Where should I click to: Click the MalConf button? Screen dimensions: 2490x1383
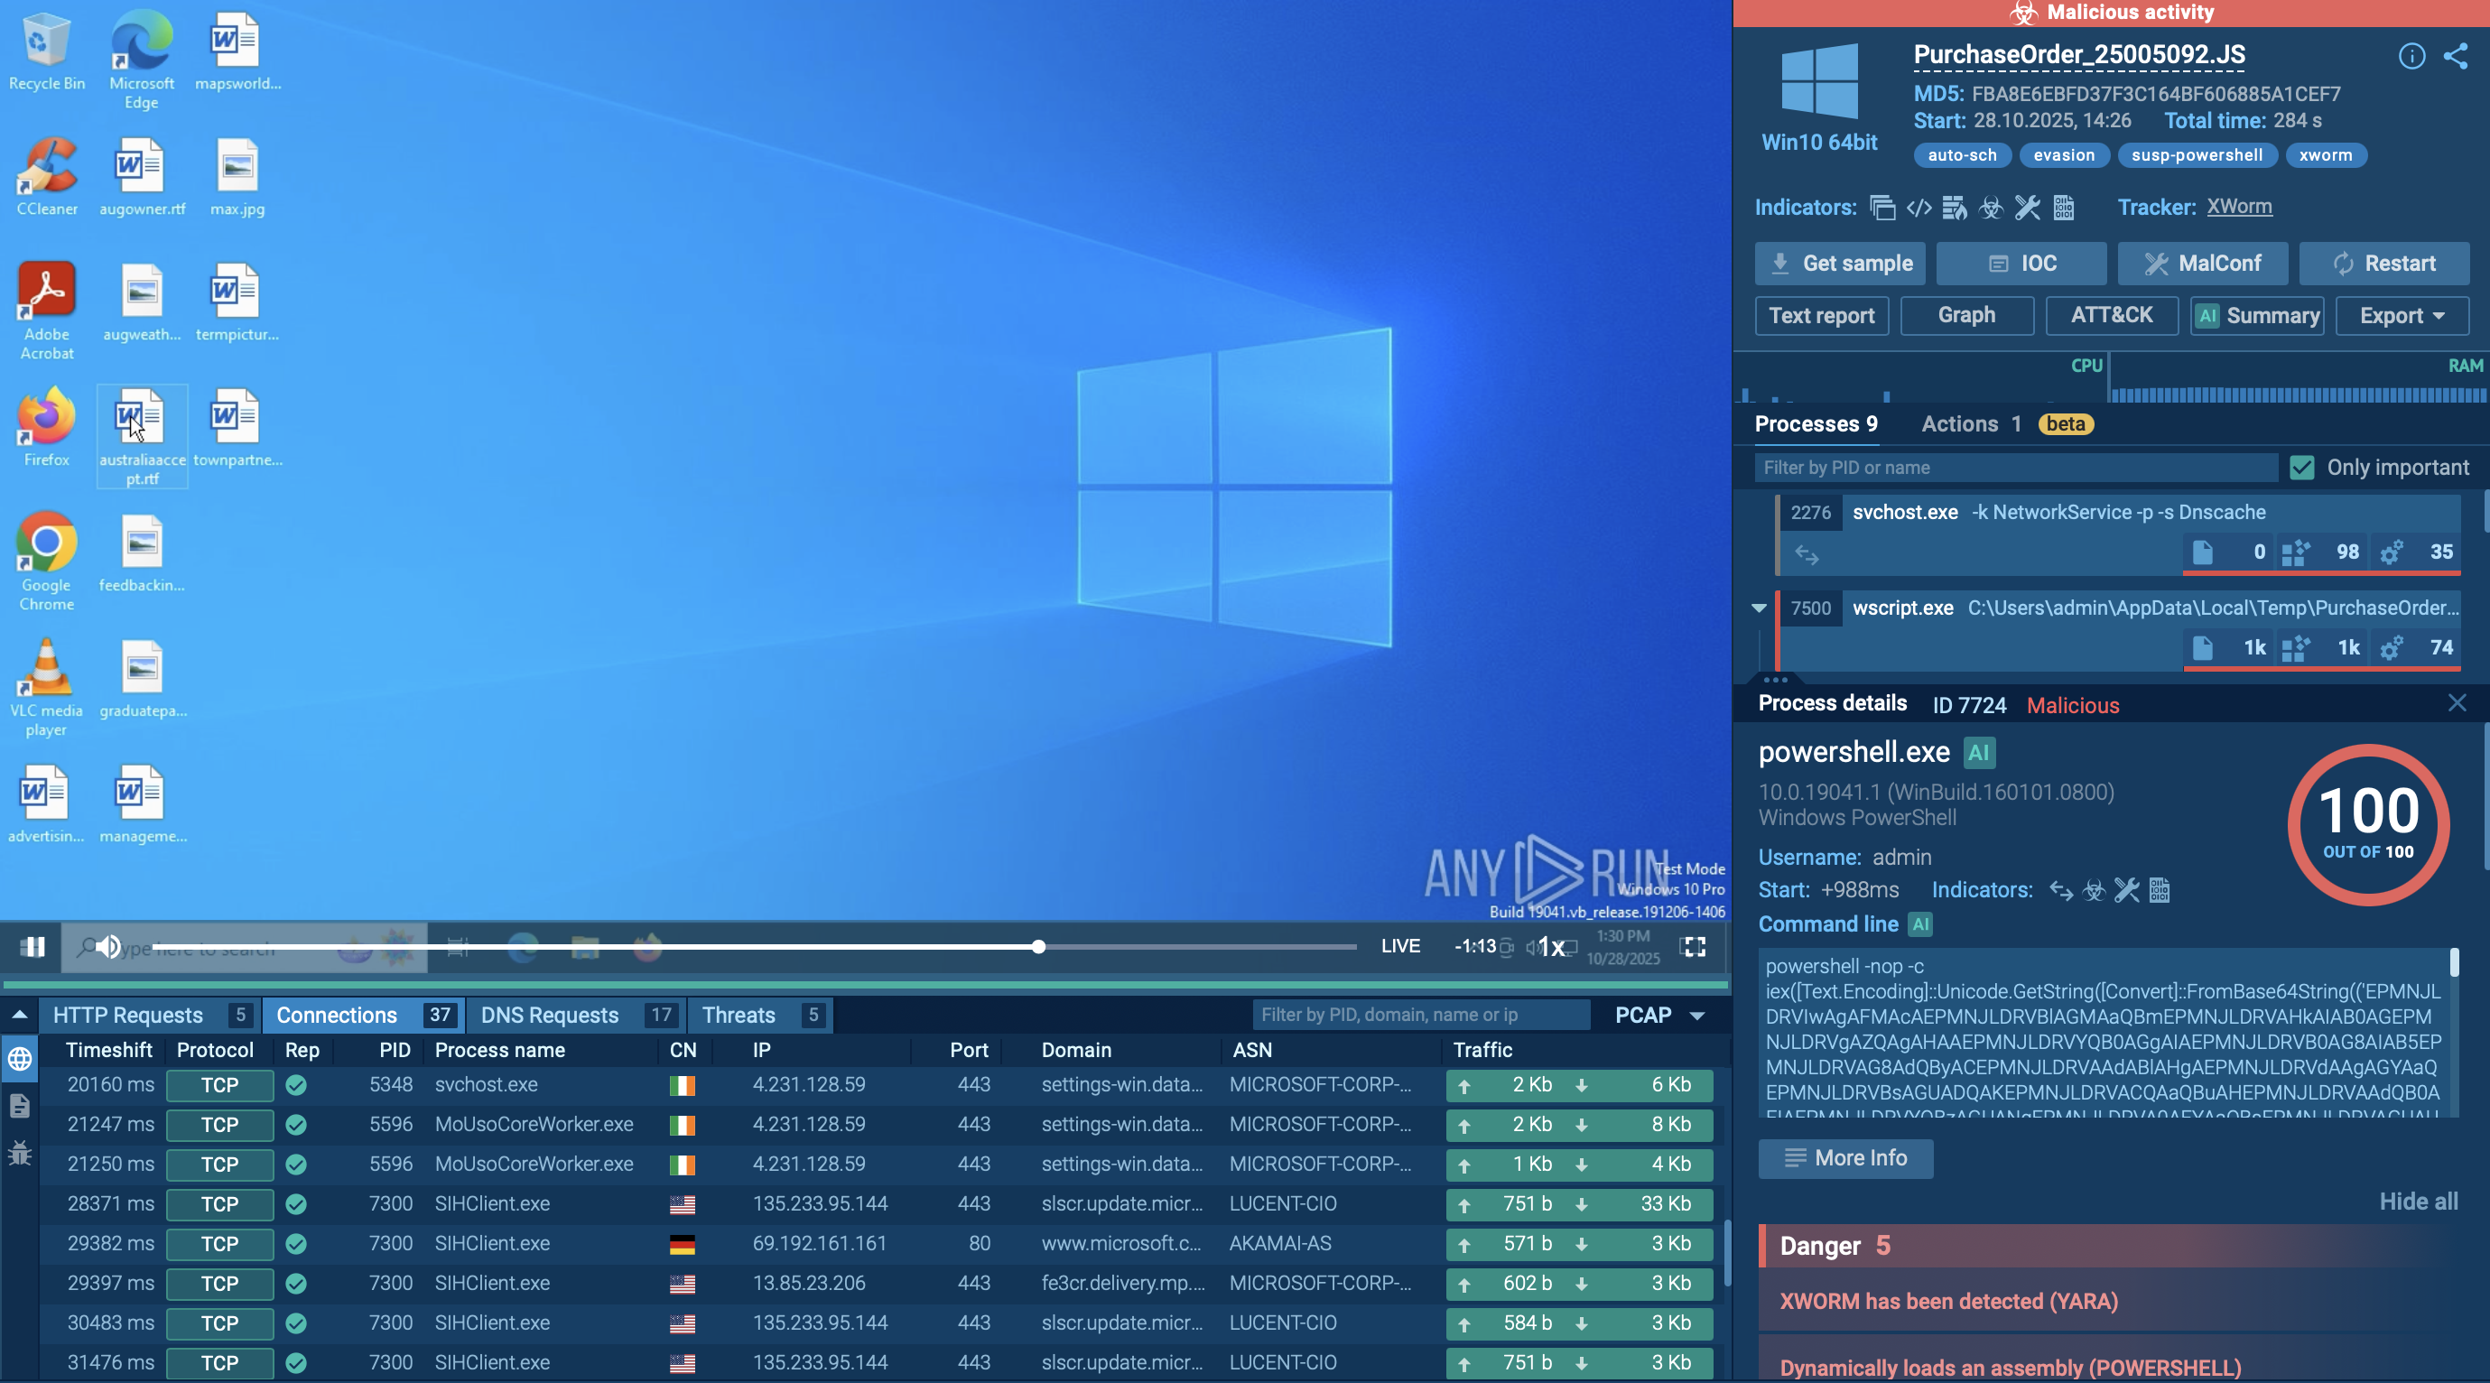click(2202, 263)
